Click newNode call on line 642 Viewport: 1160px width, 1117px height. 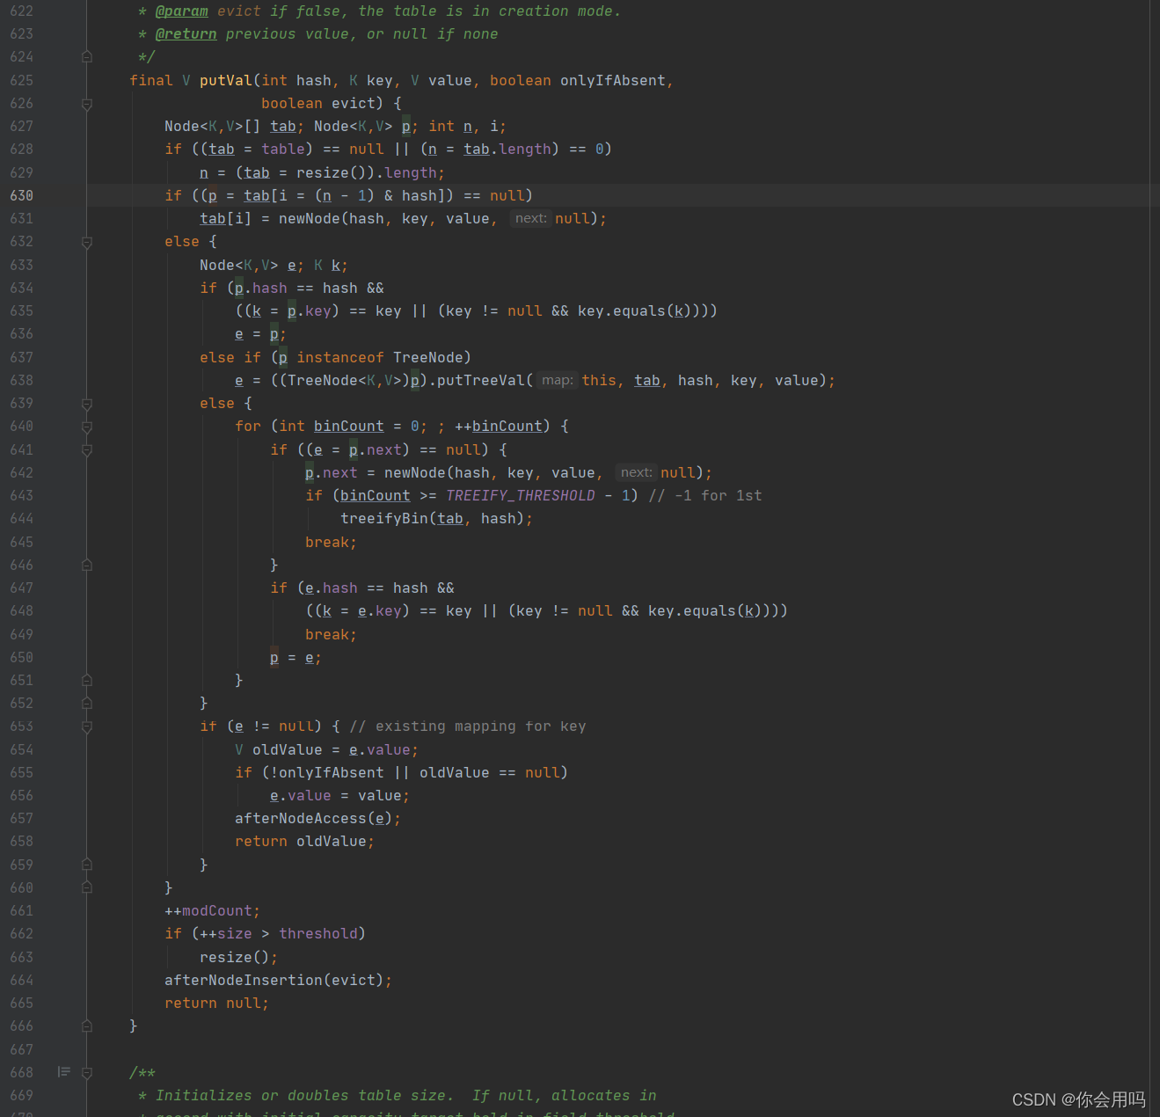(x=415, y=472)
